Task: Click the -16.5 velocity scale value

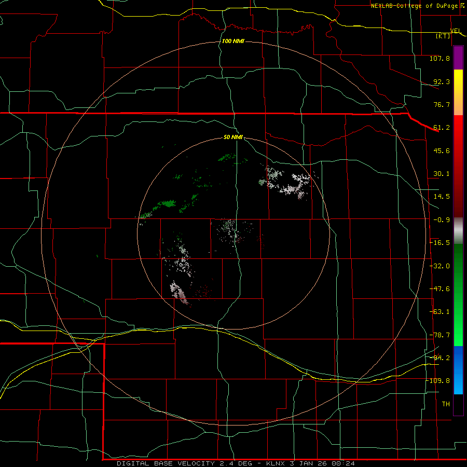Action: (x=439, y=243)
